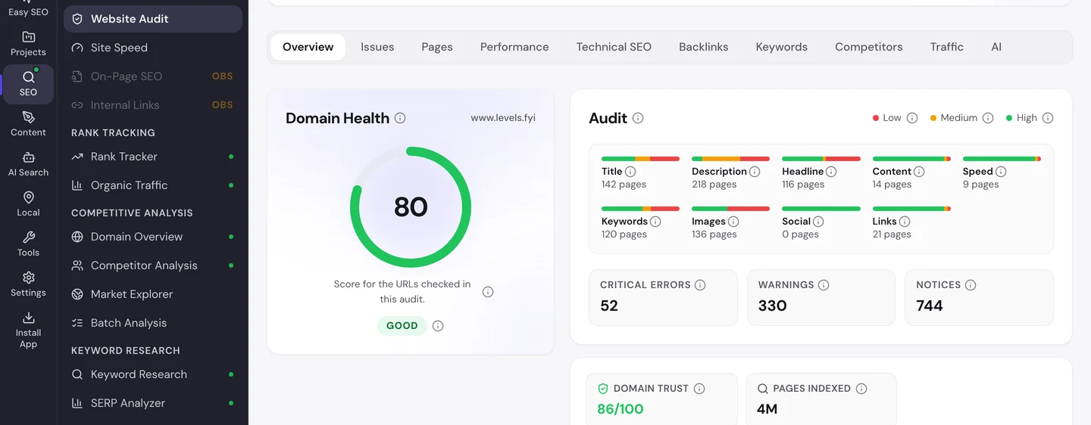
Task: Open Internal Links sidebar item
Action: tap(153, 105)
